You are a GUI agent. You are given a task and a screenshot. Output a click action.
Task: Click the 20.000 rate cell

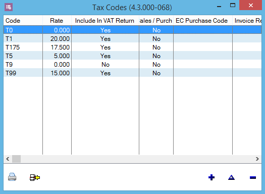click(57, 39)
